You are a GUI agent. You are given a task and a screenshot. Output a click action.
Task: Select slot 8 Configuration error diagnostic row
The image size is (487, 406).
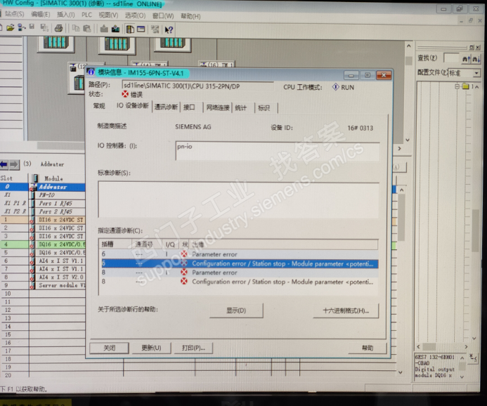tap(238, 282)
